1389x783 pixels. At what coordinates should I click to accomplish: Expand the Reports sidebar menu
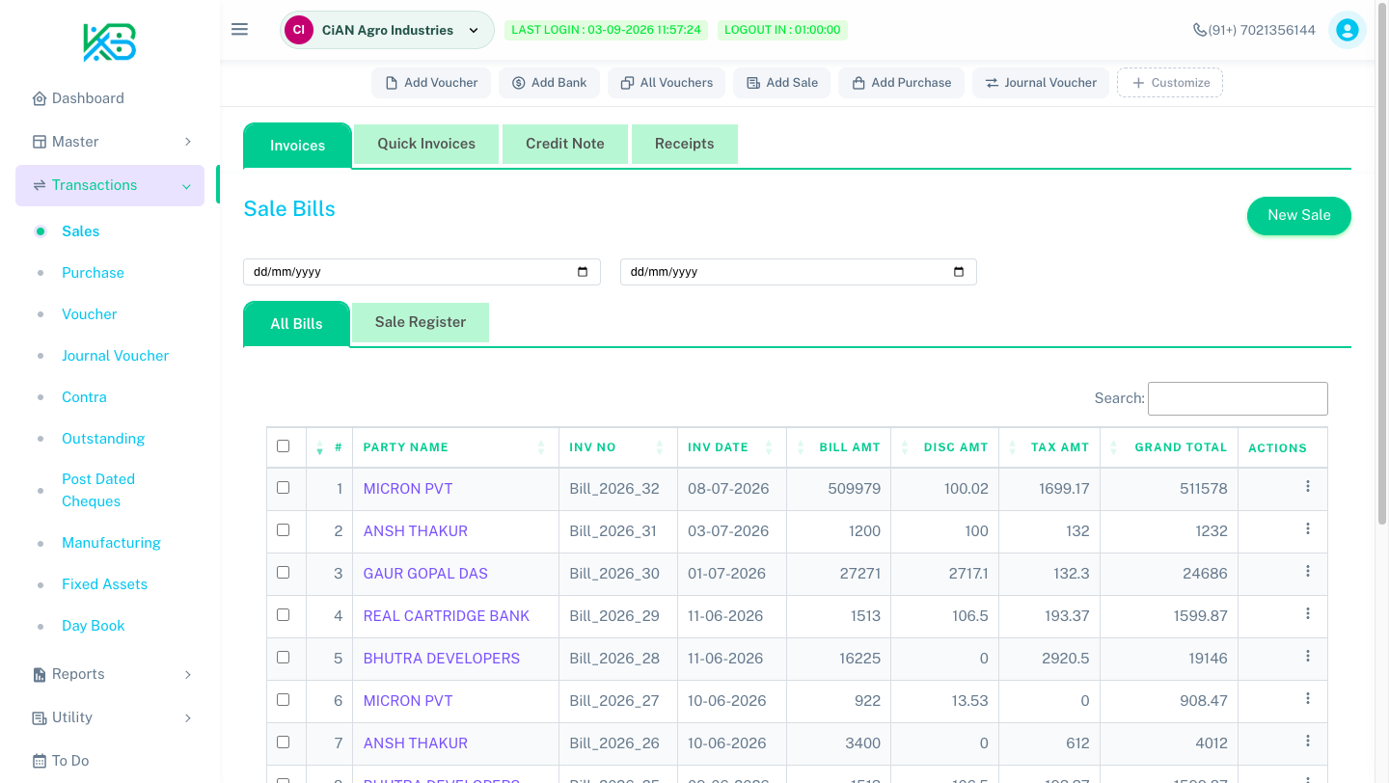pos(110,674)
